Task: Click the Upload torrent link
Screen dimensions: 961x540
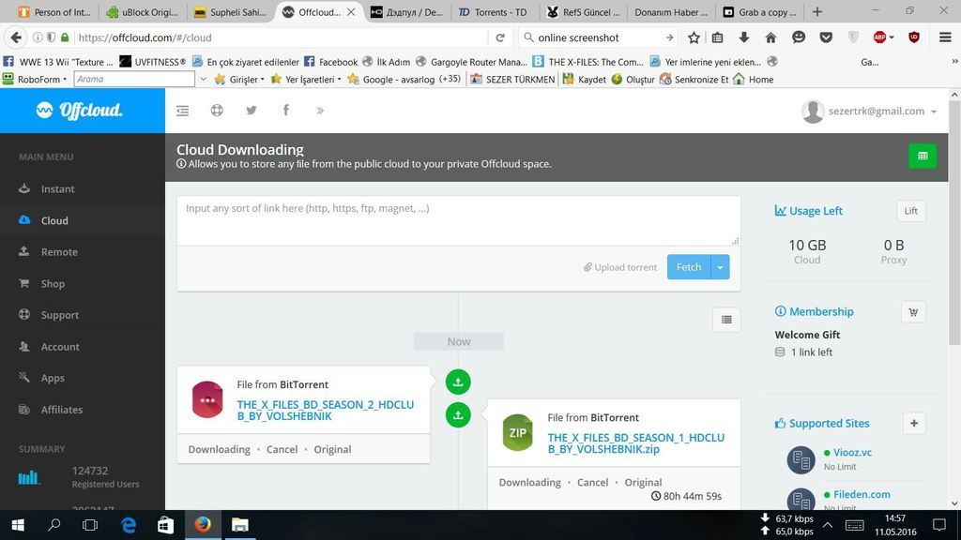Action: 619,267
